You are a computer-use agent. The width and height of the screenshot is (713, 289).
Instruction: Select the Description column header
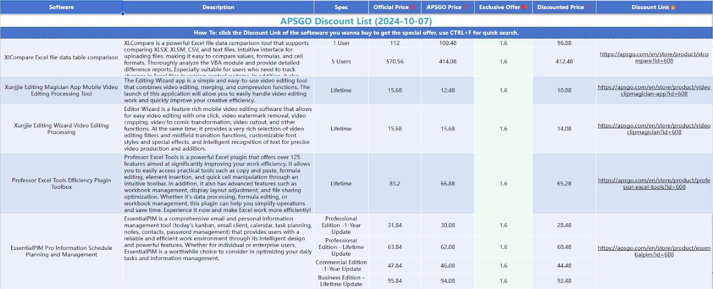tap(218, 7)
